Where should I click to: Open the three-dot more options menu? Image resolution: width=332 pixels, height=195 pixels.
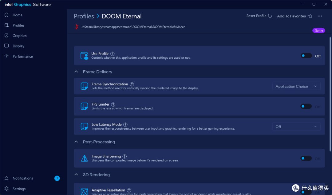[320, 16]
